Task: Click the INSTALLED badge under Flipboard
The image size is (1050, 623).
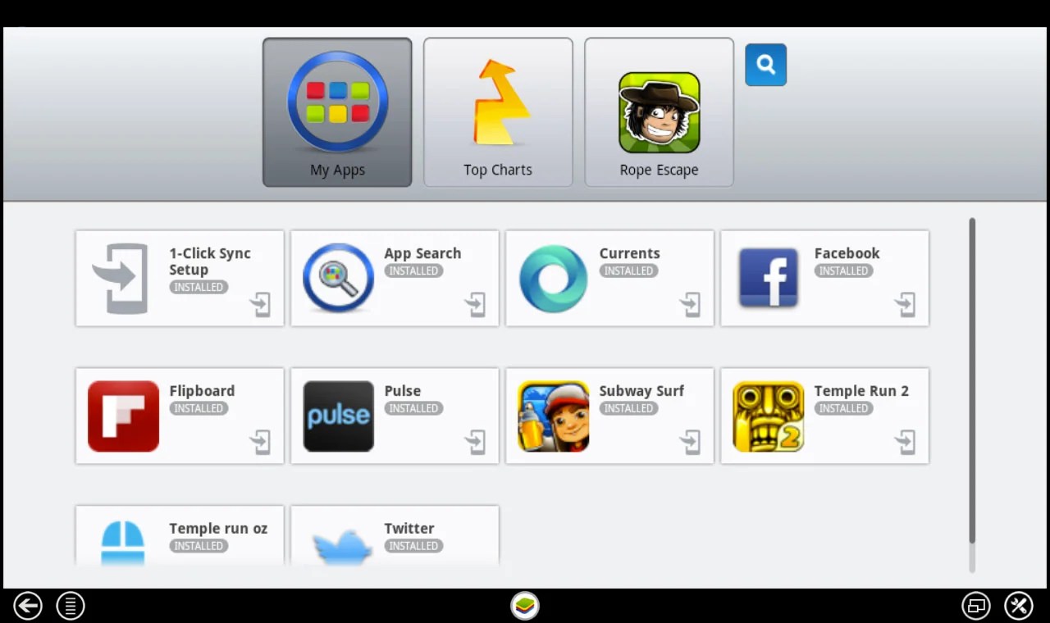Action: (199, 408)
